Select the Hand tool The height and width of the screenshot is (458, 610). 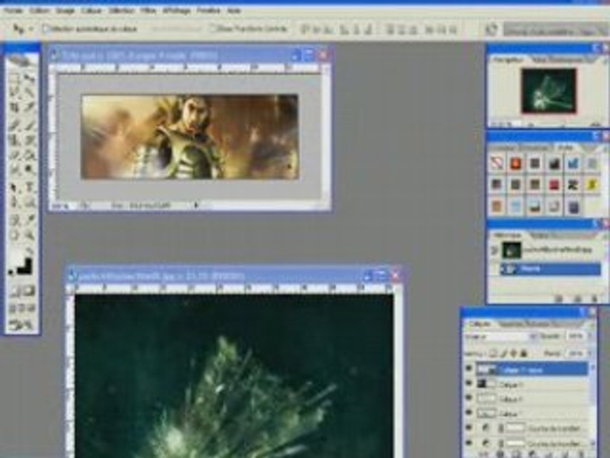pos(14,235)
